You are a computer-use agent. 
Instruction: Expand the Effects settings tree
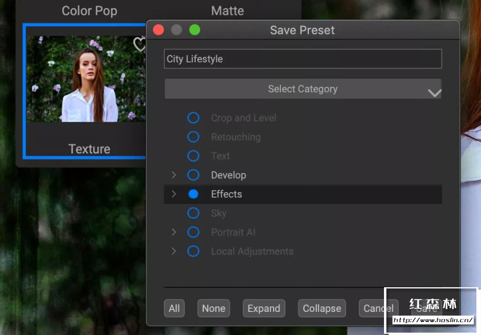pos(174,194)
